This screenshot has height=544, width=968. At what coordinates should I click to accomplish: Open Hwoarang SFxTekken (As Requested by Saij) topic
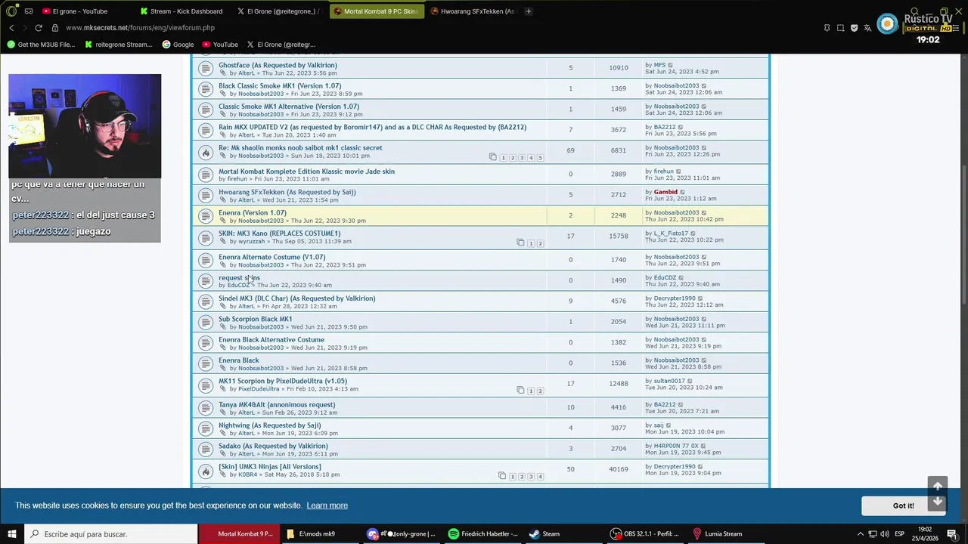(287, 192)
